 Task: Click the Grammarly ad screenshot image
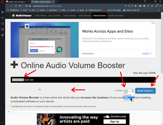tap(45, 40)
